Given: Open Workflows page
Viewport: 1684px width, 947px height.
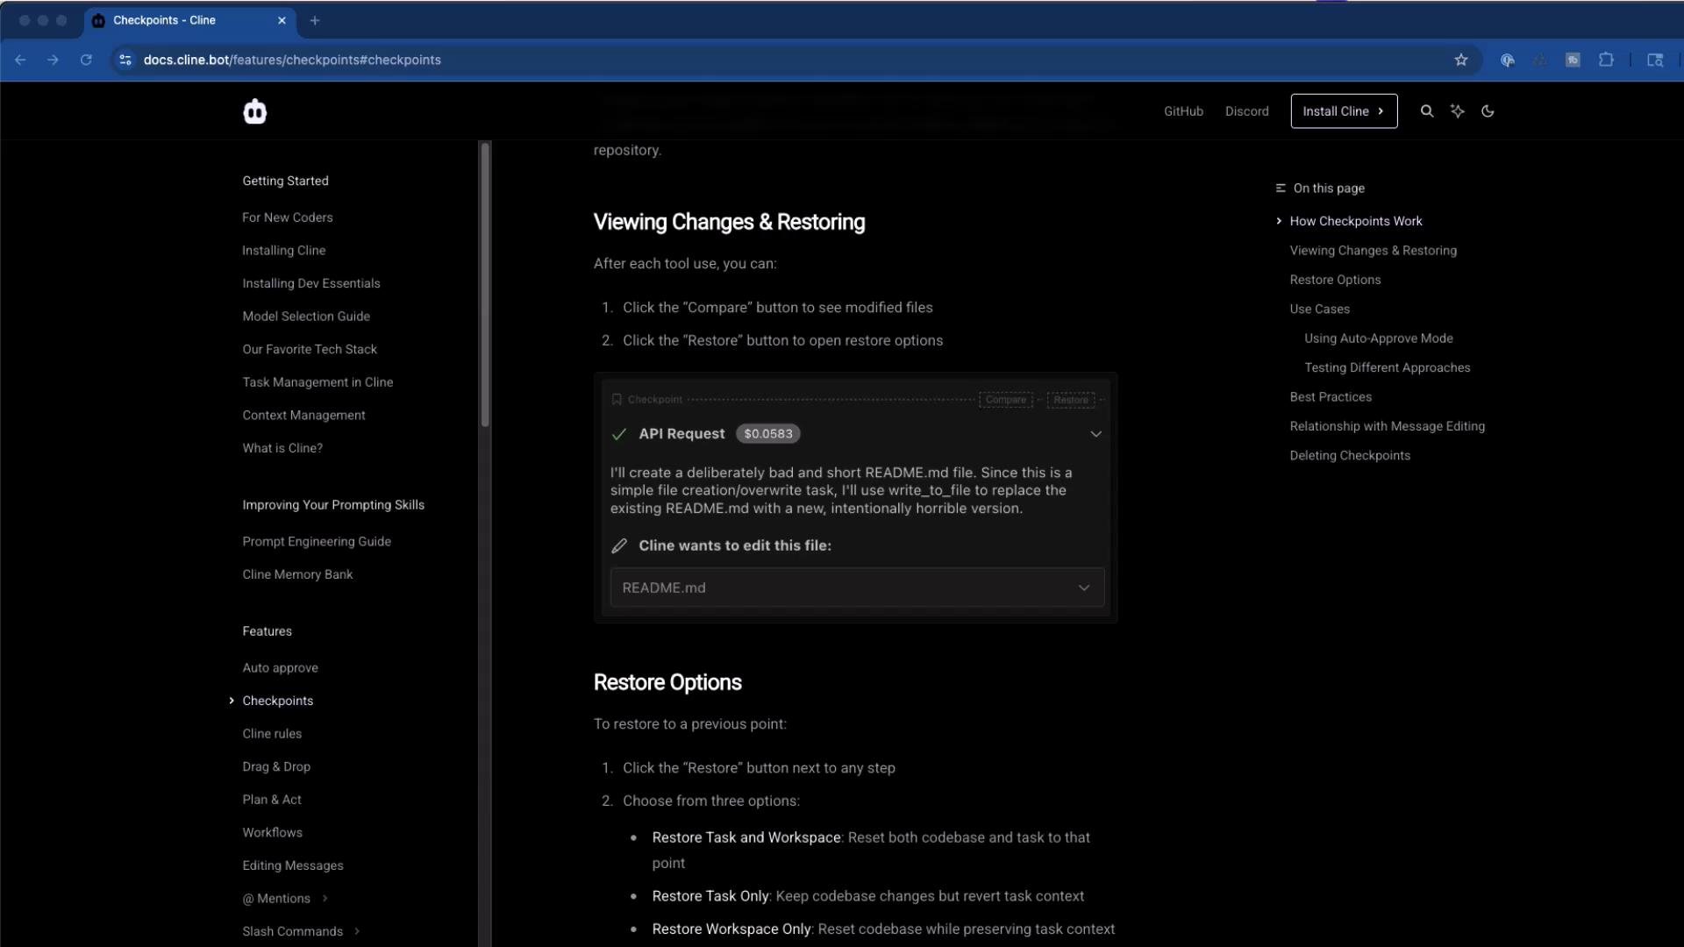Looking at the screenshot, I should click(272, 832).
